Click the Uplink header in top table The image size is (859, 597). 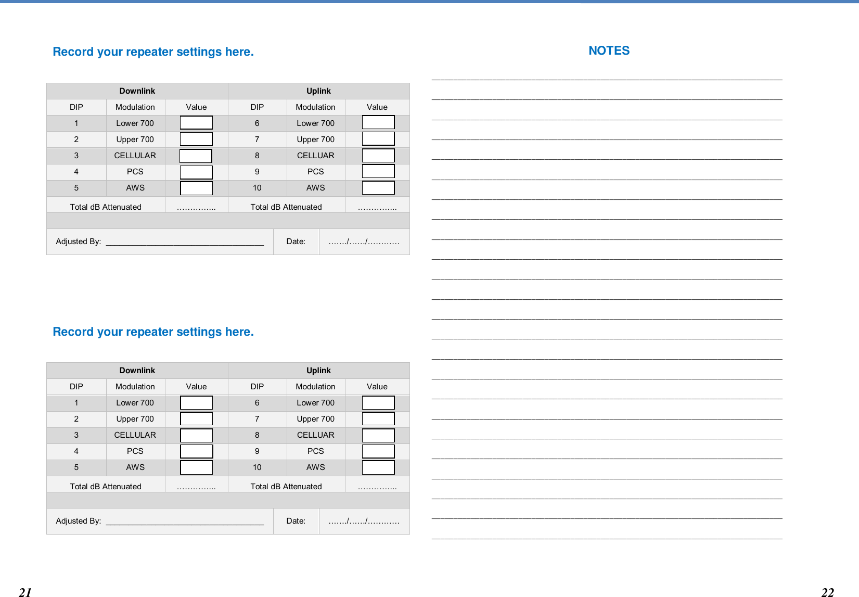[x=318, y=91]
